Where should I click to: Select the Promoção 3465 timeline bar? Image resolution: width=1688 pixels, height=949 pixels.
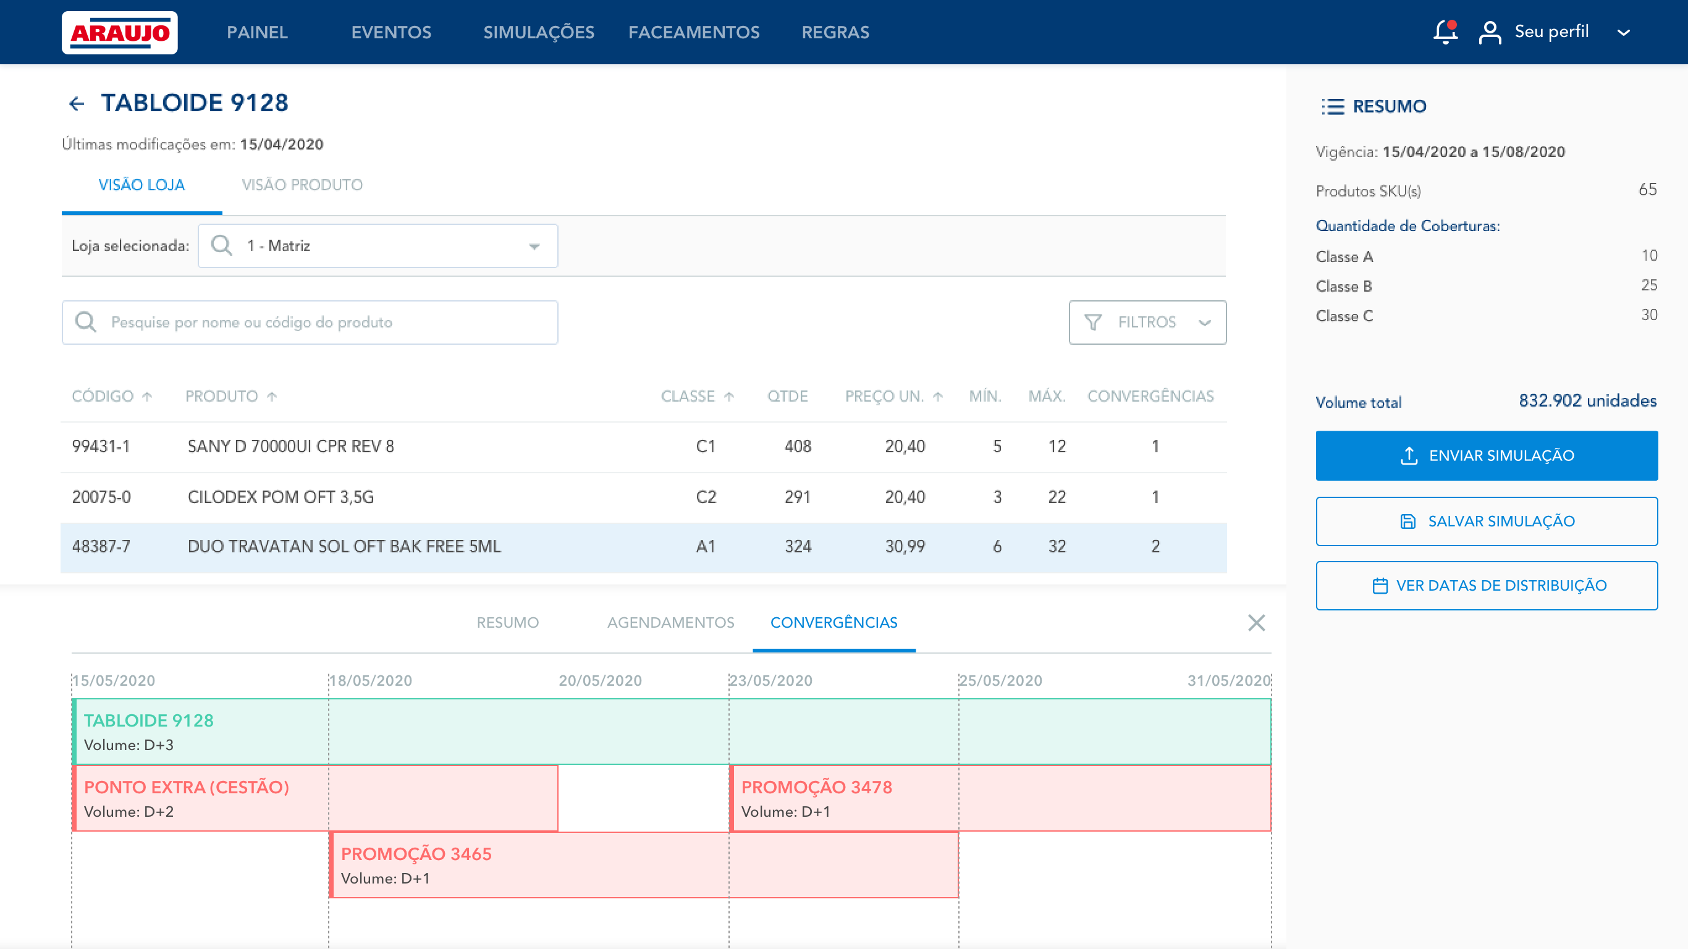(x=643, y=865)
